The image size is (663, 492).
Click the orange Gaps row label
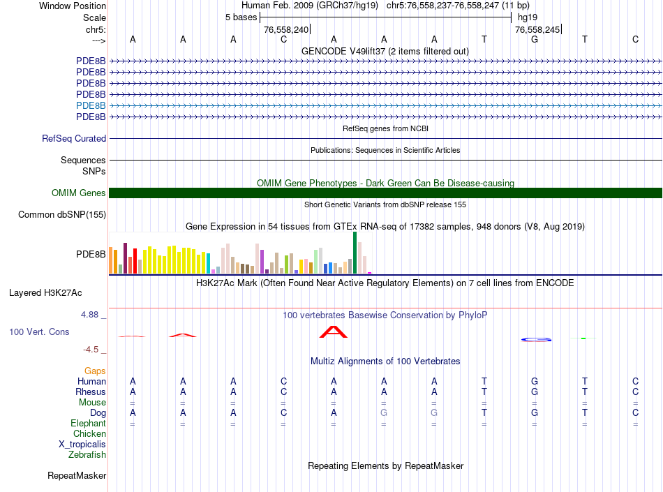click(x=95, y=371)
